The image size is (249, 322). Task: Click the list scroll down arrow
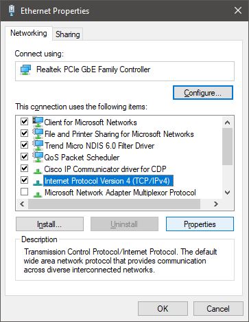coord(227,193)
